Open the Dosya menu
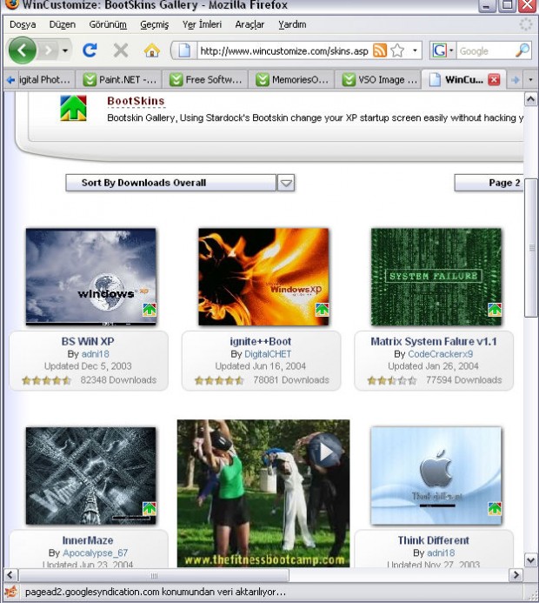The image size is (539, 603). [23, 24]
